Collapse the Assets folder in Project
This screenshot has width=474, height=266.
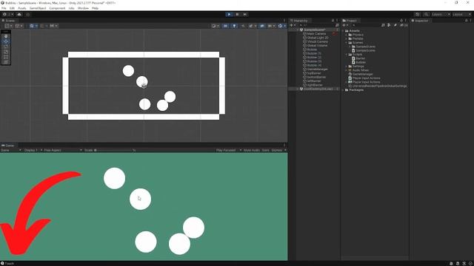(343, 31)
